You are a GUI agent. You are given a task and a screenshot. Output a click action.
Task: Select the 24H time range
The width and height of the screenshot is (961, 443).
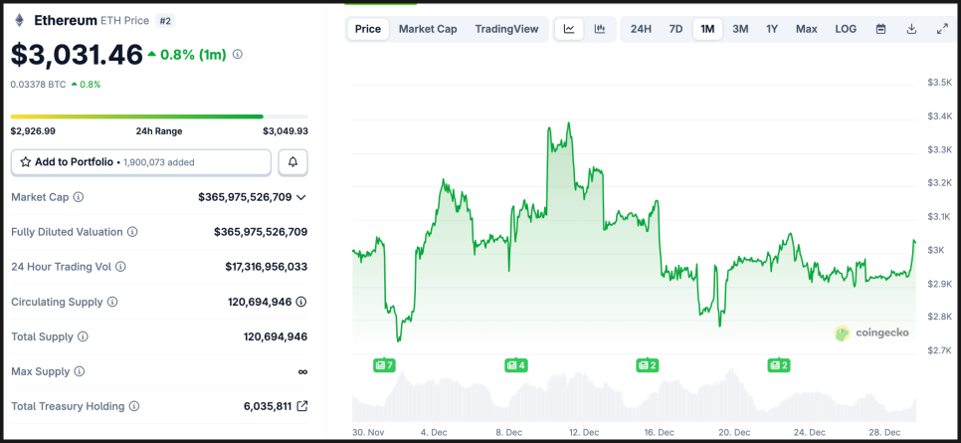pos(642,29)
